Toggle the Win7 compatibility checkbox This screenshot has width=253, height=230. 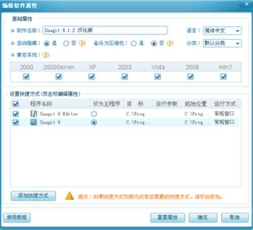(x=223, y=77)
